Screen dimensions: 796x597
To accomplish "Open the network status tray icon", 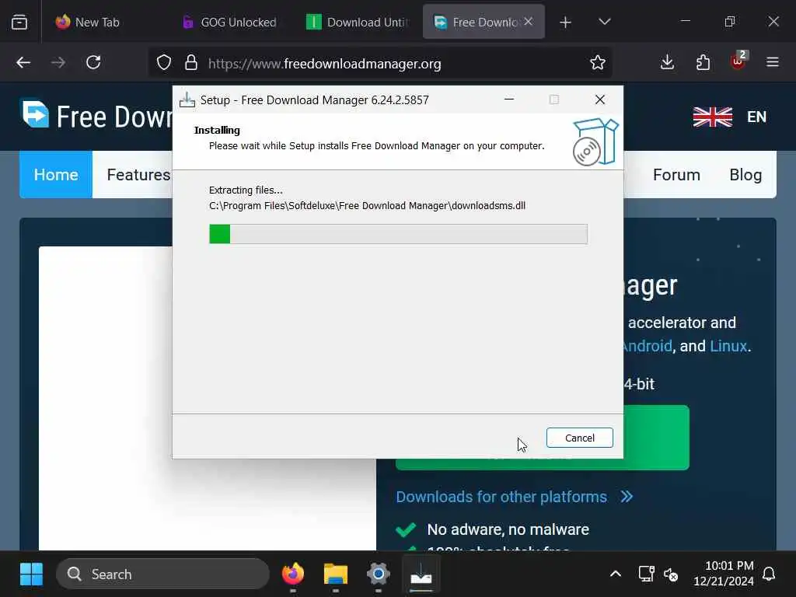I will pyautogui.click(x=646, y=574).
